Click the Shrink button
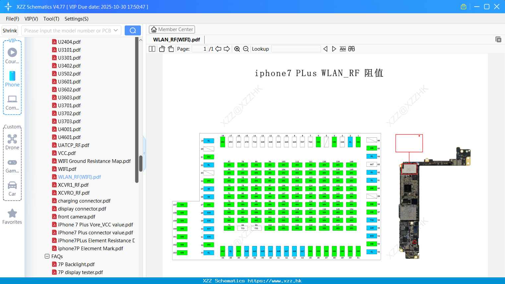 pos(10,30)
